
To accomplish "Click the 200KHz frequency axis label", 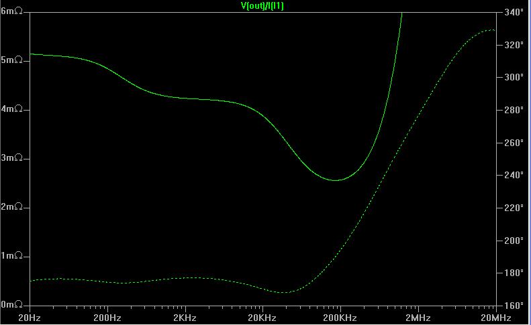I will (x=340, y=318).
